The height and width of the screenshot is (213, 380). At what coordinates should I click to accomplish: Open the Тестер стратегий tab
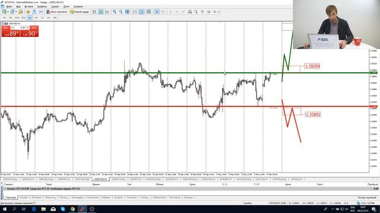(367, 198)
